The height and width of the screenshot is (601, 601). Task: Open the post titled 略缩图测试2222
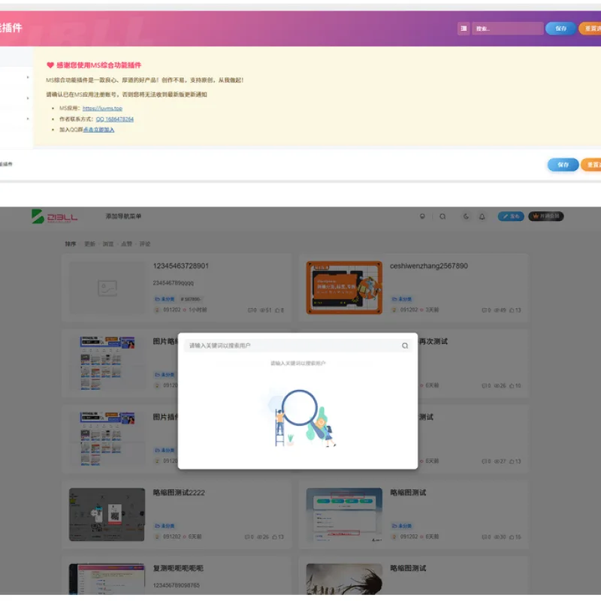click(x=179, y=493)
